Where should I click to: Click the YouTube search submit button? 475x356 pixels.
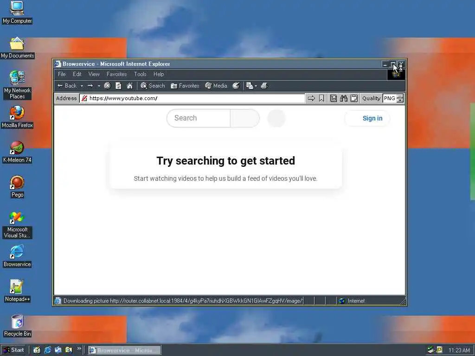(245, 118)
